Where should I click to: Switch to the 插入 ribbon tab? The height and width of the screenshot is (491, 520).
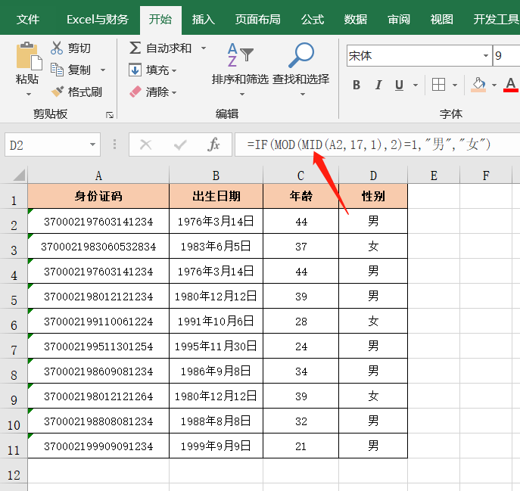coord(203,19)
